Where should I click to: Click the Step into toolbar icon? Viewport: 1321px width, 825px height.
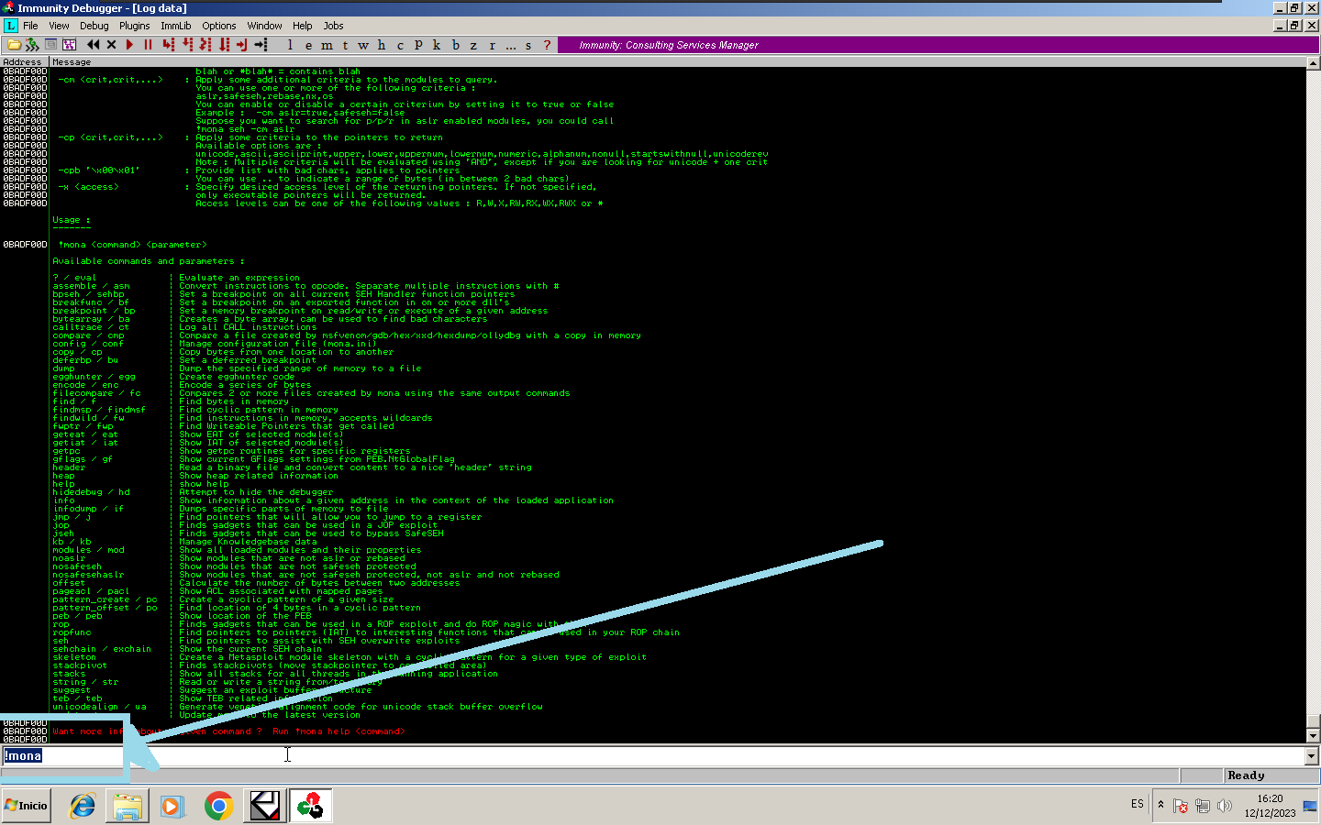click(x=168, y=45)
